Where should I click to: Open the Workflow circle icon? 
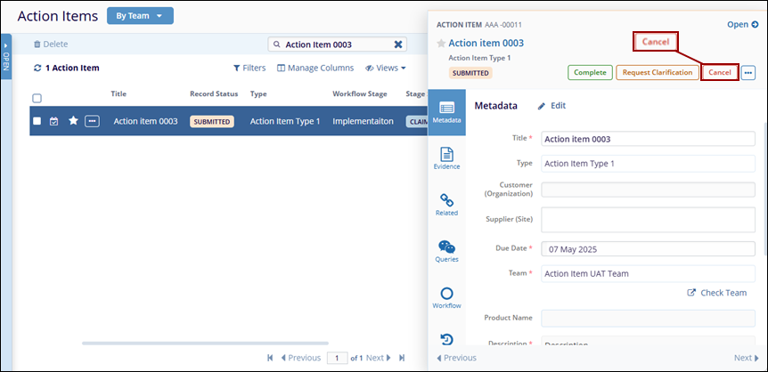[446, 295]
